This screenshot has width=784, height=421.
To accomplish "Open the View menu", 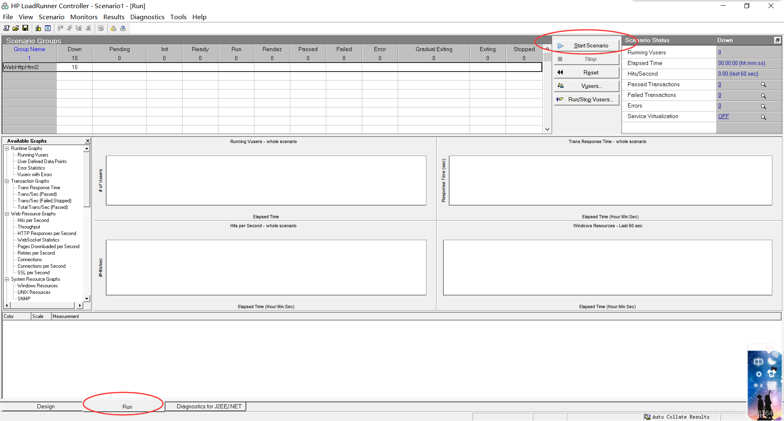I will pyautogui.click(x=26, y=17).
